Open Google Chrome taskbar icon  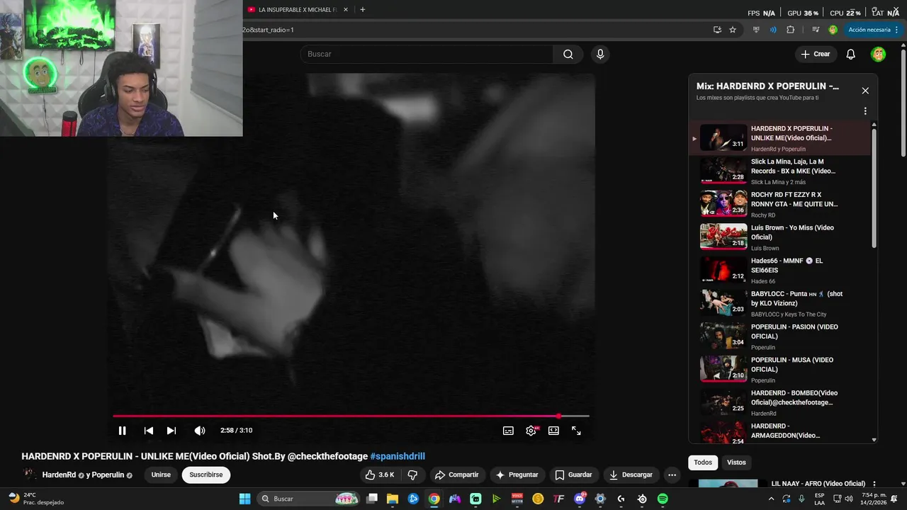[x=434, y=499]
